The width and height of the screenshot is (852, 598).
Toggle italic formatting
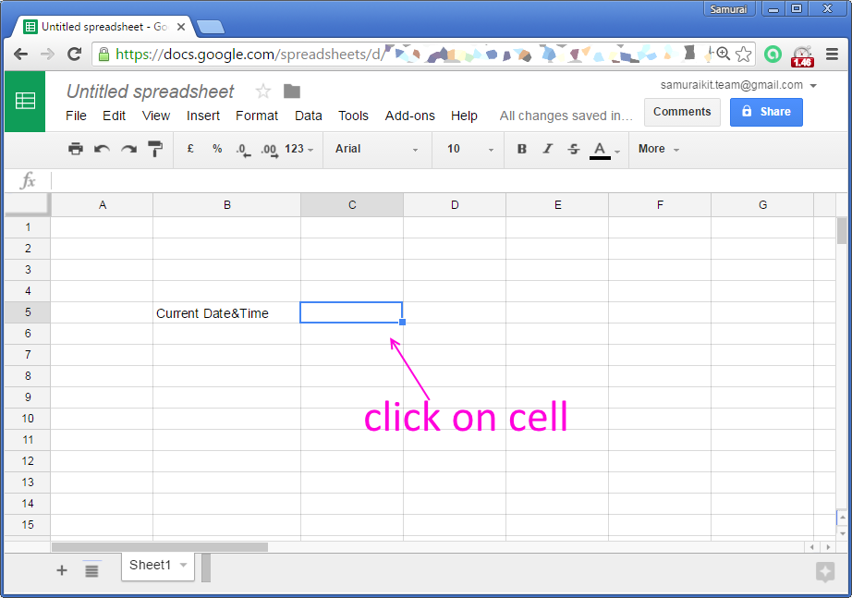click(548, 149)
